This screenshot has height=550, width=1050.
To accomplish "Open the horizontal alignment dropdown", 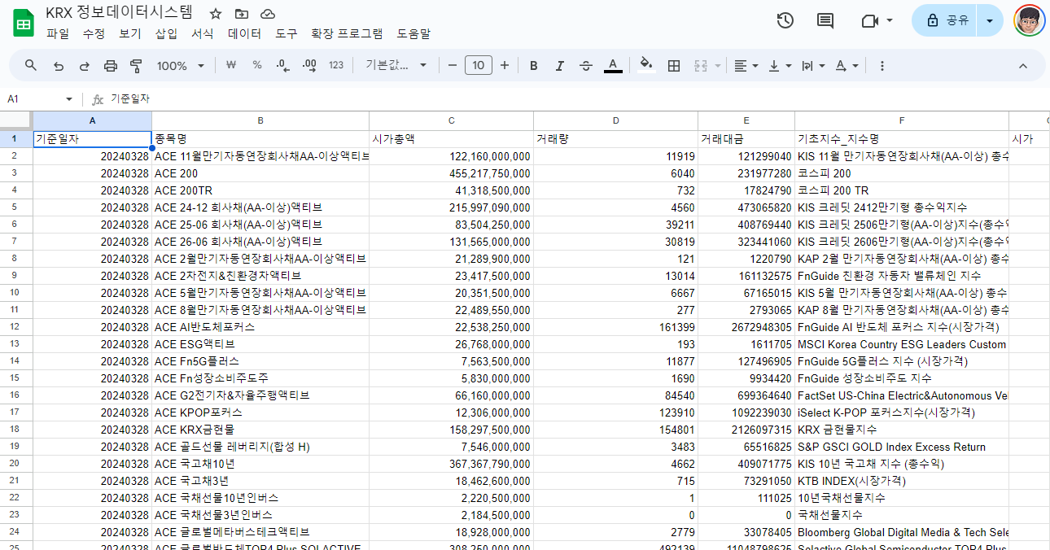I will (744, 65).
